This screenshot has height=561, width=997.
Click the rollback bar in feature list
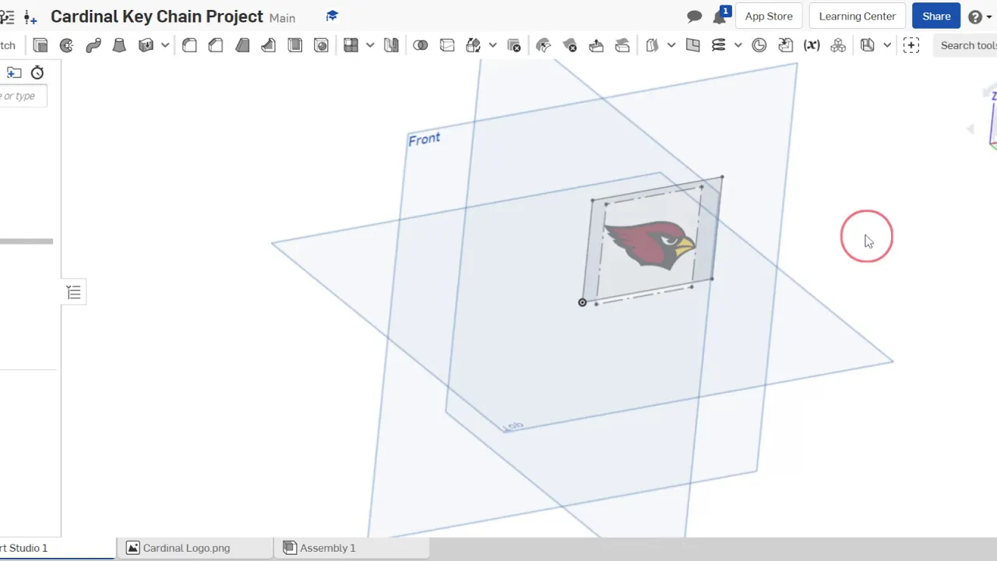26,242
